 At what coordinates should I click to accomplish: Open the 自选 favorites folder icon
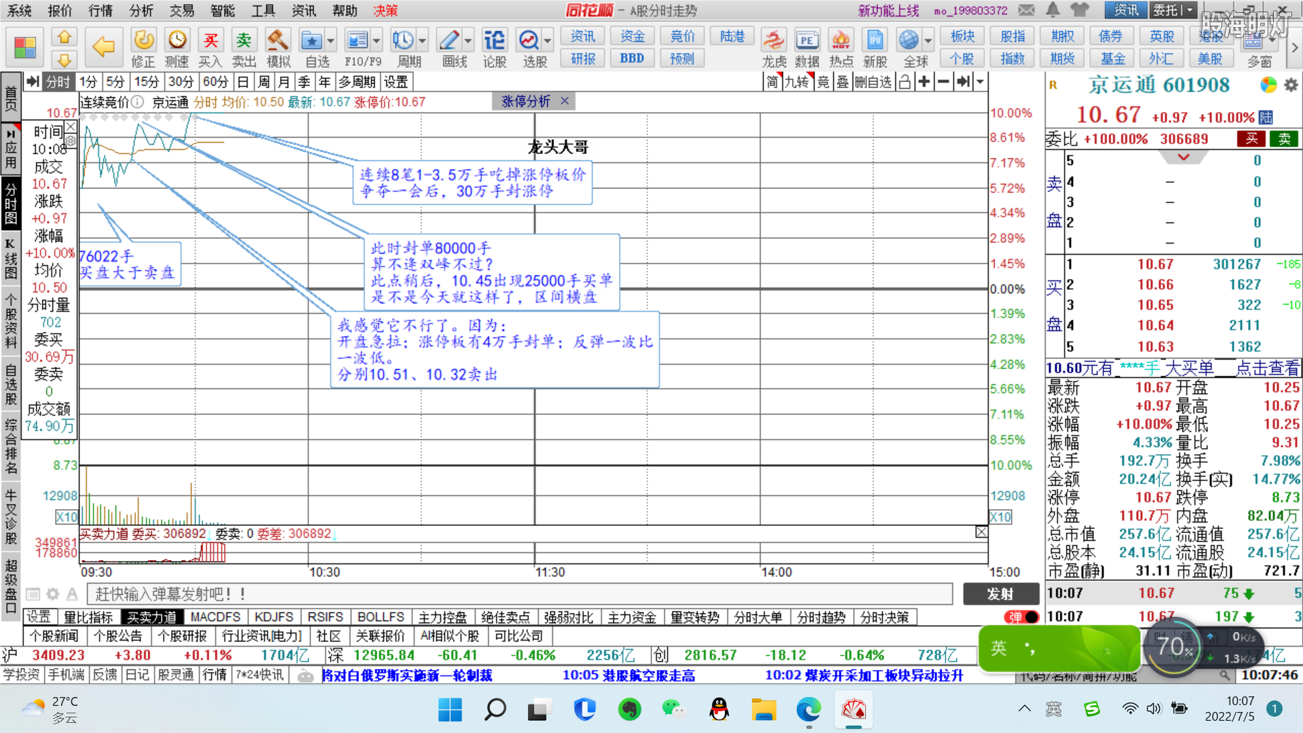point(311,40)
